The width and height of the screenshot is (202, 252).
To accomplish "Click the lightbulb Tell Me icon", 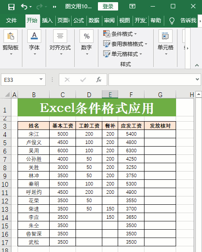I will pos(172,21).
